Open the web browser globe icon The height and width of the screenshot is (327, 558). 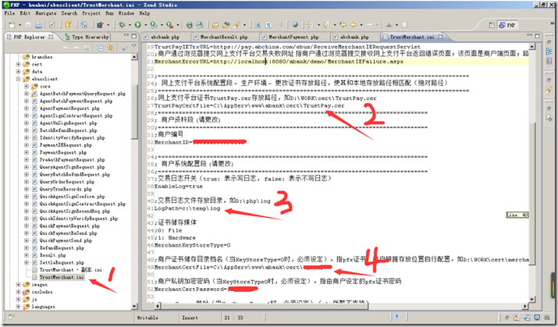tap(295, 25)
